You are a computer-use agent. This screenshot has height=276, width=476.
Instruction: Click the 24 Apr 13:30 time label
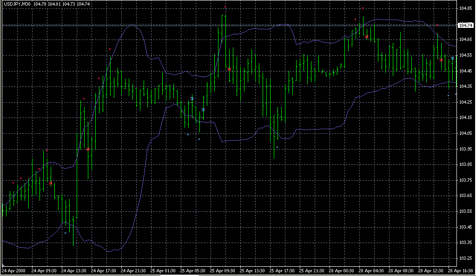click(x=74, y=270)
